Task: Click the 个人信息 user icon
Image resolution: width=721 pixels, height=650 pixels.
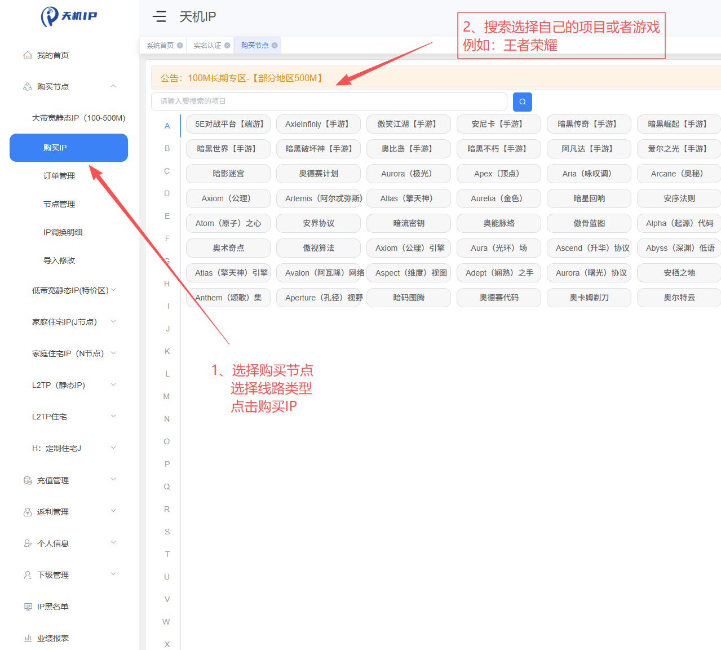Action: click(28, 543)
